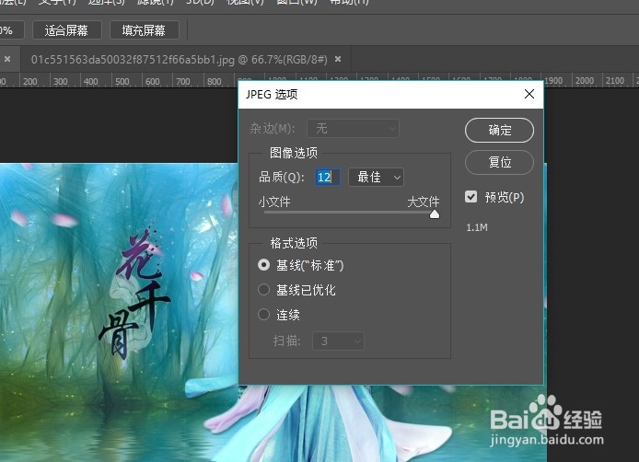Viewport: 639px width, 462px height.
Task: Select 基线已优化 format radio option
Action: point(264,290)
